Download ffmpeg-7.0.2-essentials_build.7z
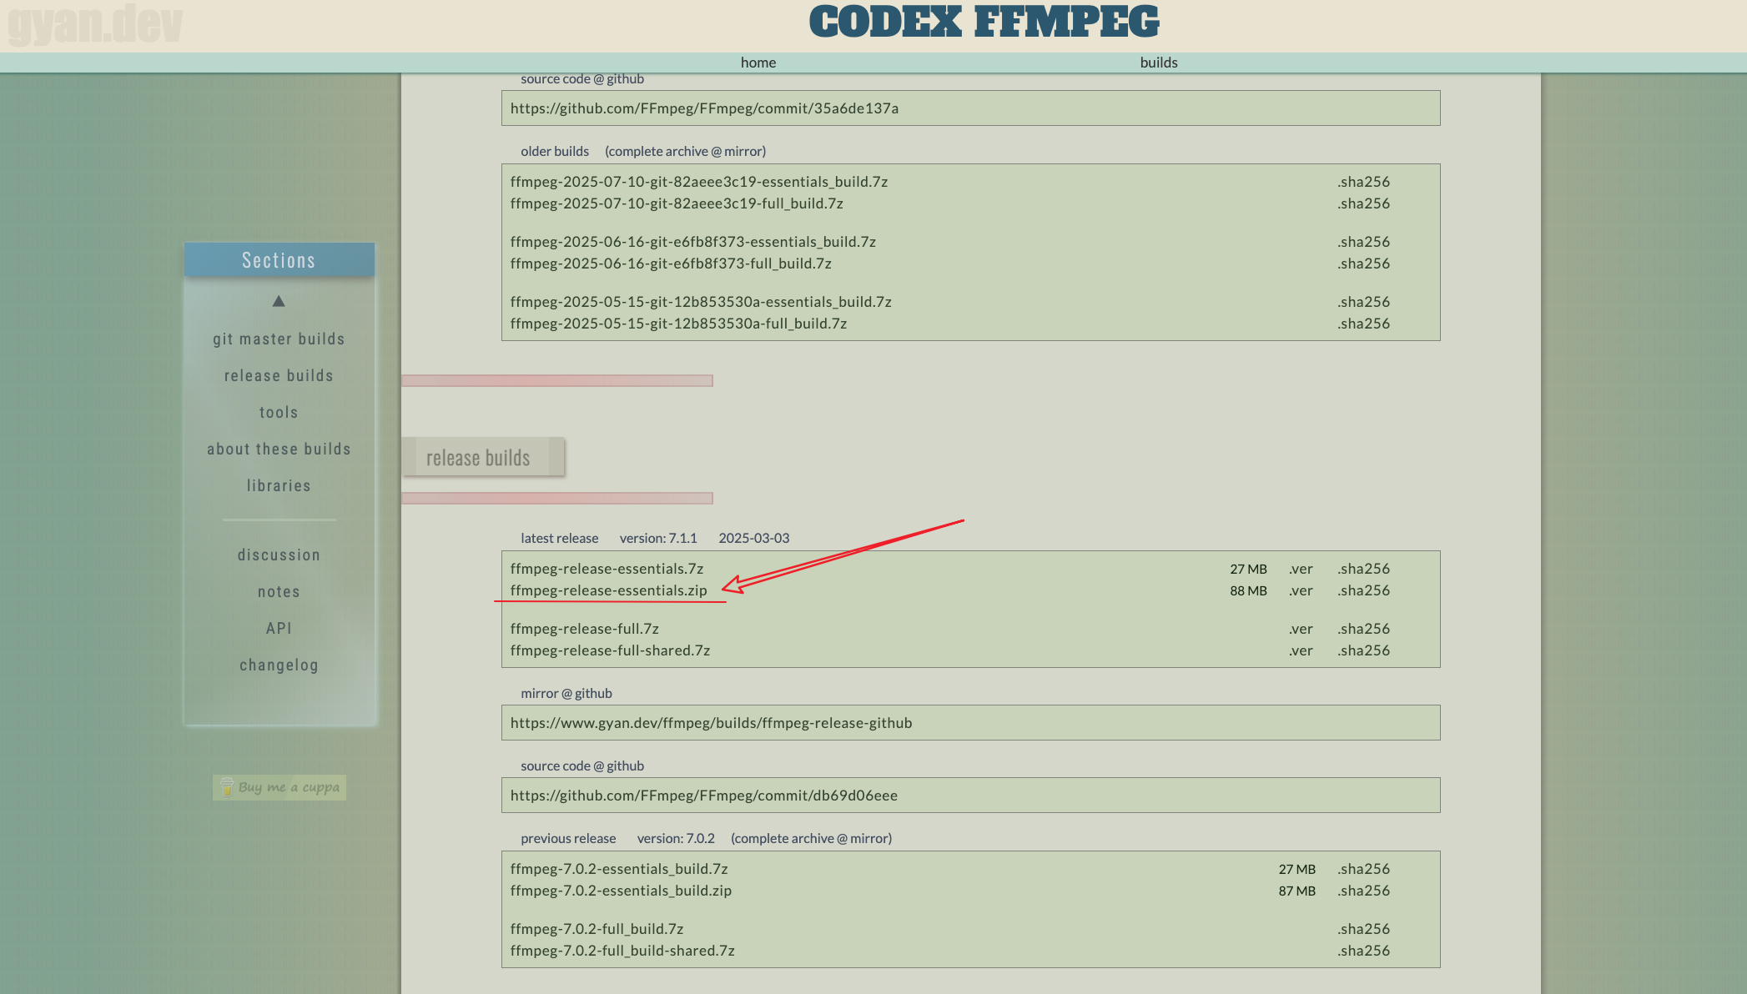This screenshot has width=1747, height=994. point(619,869)
